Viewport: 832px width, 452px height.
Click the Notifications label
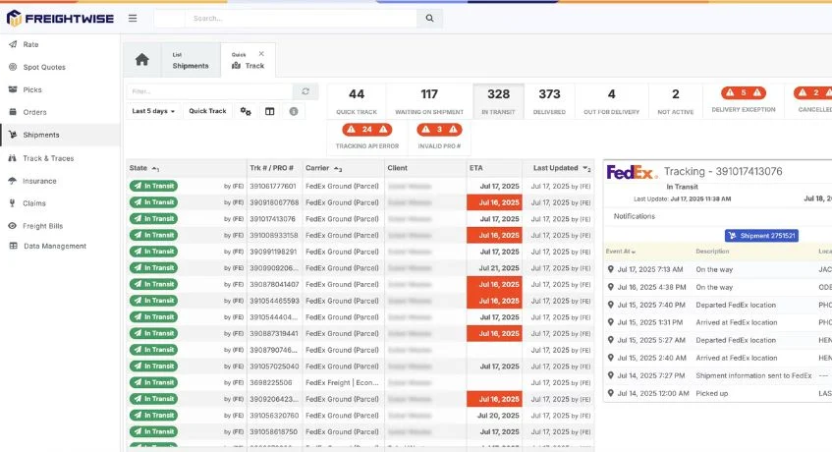point(635,216)
